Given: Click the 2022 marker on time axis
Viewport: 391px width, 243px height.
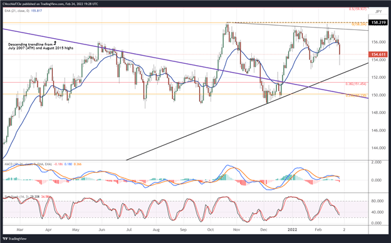Looking at the screenshot, I should coord(292,230).
